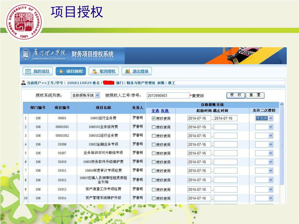
Task: Click end date field for project 00001001
Action: (x=226, y=127)
